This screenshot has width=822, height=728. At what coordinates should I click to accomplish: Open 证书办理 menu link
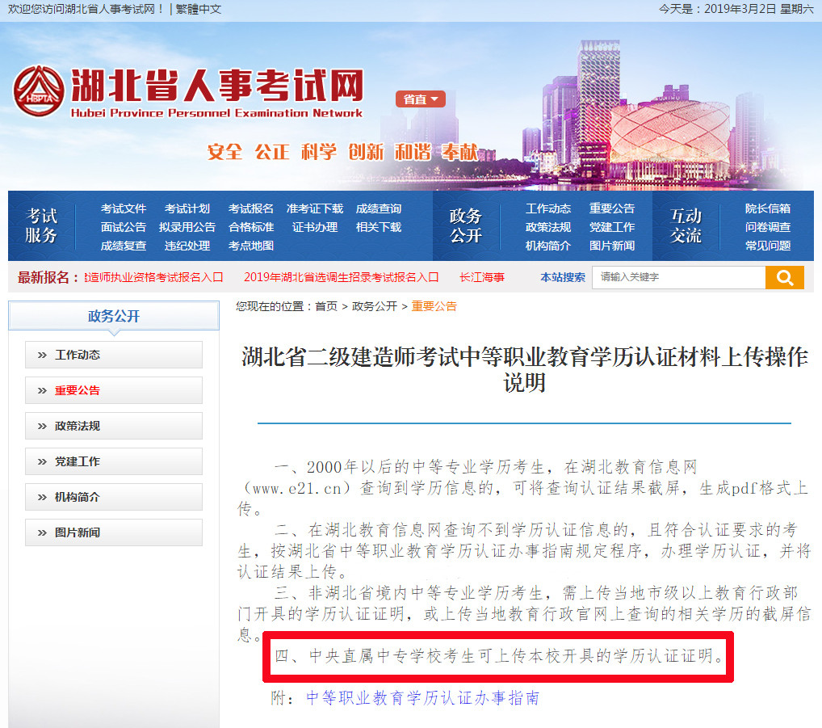pyautogui.click(x=315, y=227)
